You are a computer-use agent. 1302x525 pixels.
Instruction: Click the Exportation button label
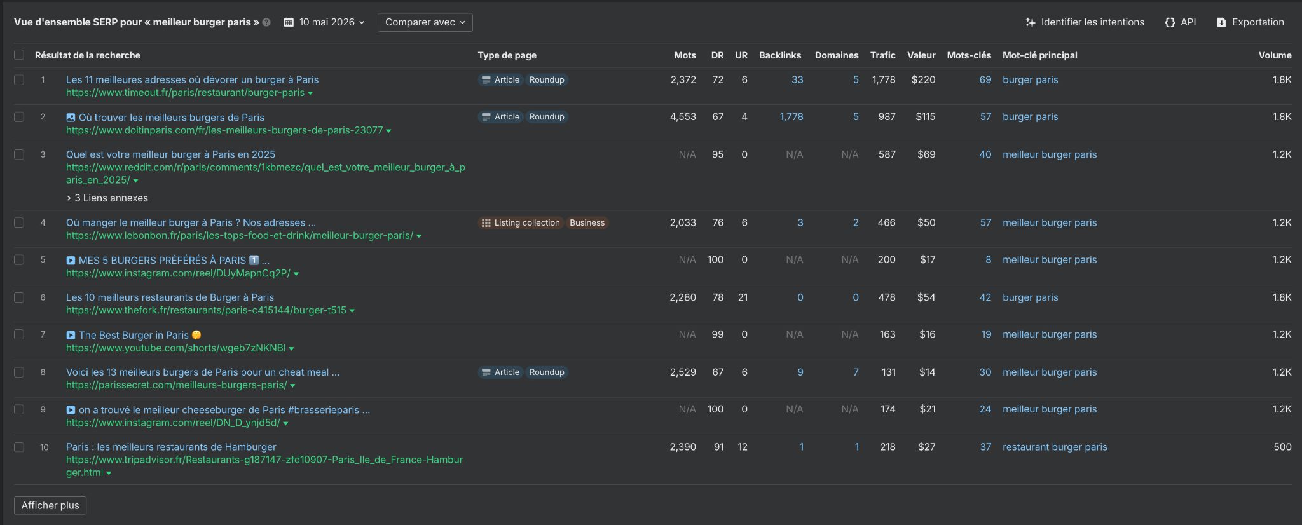pyautogui.click(x=1257, y=22)
